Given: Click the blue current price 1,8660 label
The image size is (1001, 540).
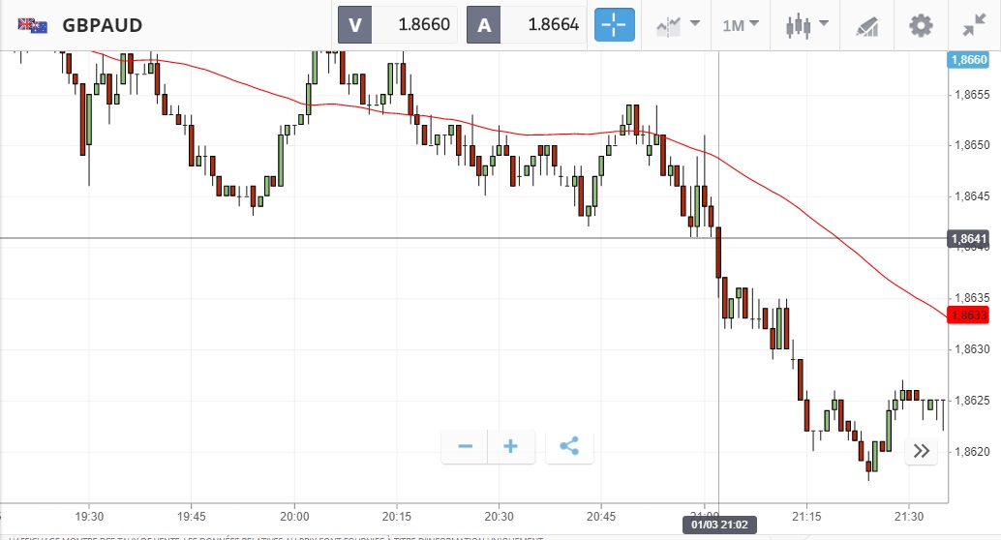Looking at the screenshot, I should click(968, 60).
